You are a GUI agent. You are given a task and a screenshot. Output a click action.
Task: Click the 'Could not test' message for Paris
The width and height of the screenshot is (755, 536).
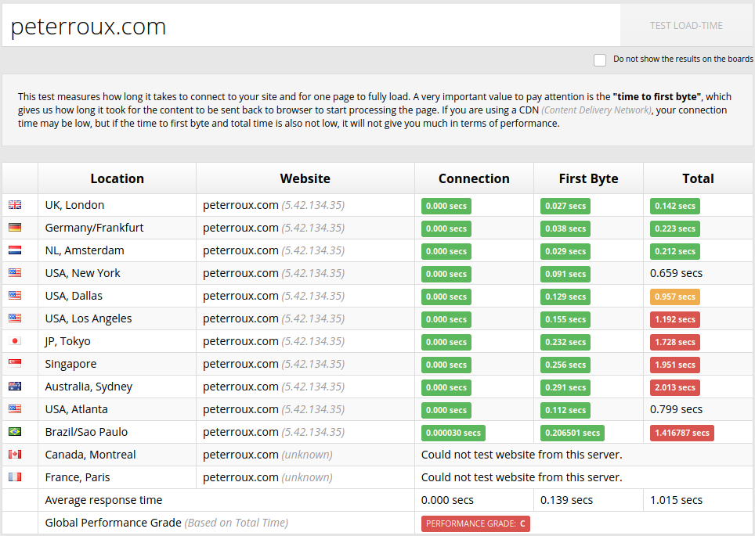(522, 477)
